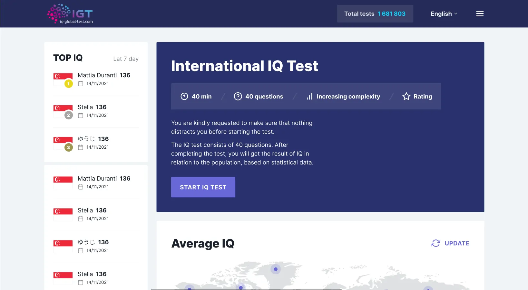528x290 pixels.
Task: Select rank 2 'Stella 136' name
Action: (92, 107)
